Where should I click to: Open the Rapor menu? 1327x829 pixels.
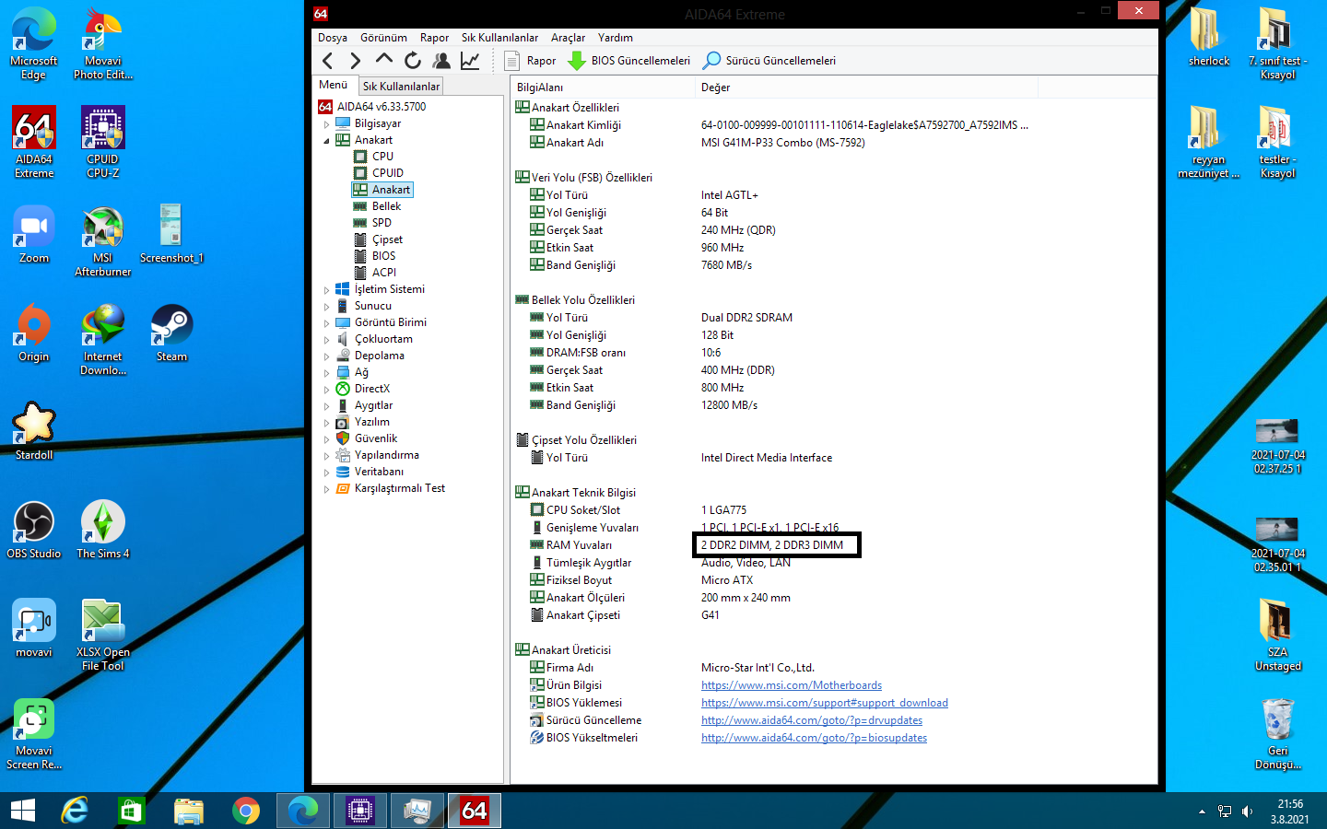click(434, 38)
